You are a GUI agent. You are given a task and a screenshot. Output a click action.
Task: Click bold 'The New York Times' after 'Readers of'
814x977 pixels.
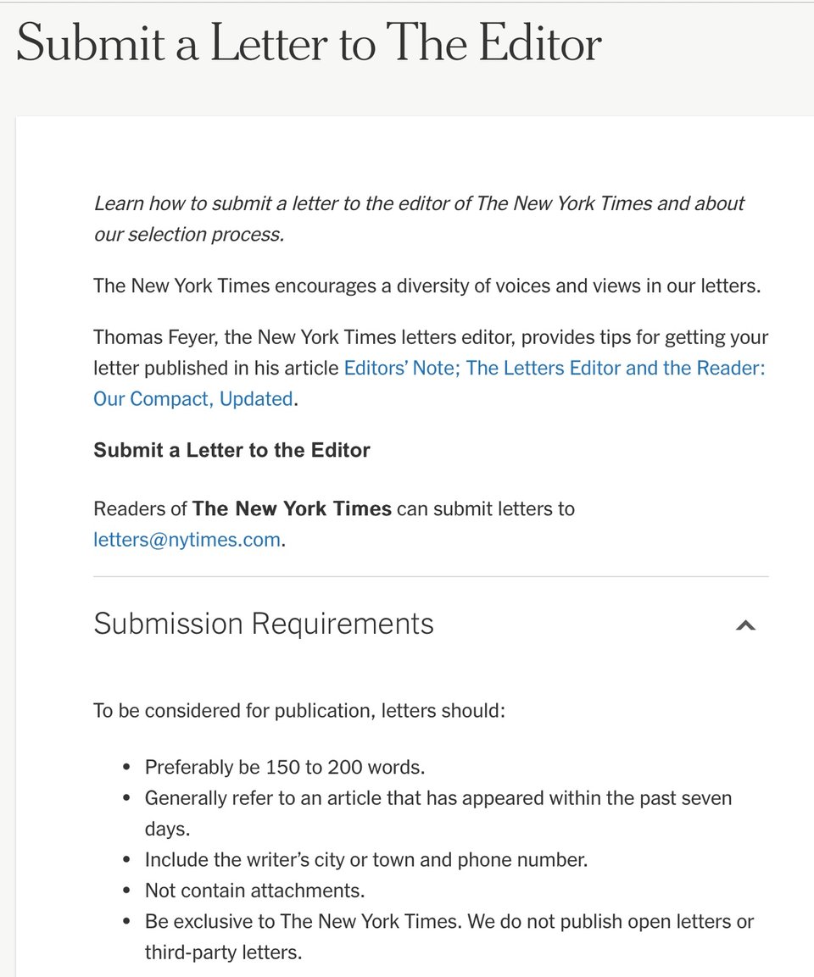(x=292, y=509)
